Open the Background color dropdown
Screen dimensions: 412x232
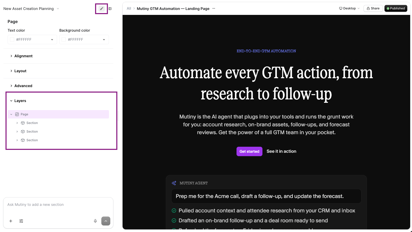coord(84,39)
